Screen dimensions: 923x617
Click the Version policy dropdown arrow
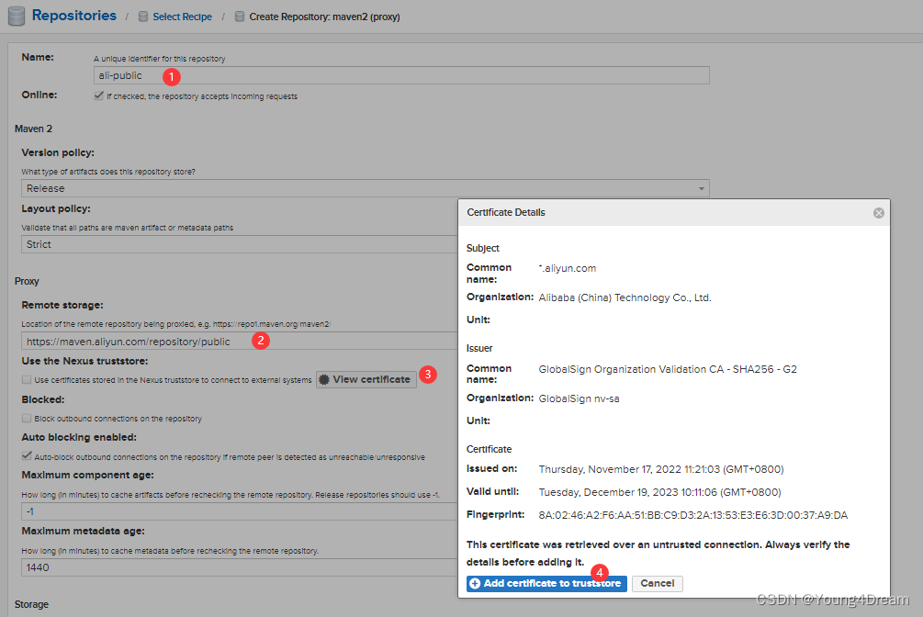coord(701,188)
